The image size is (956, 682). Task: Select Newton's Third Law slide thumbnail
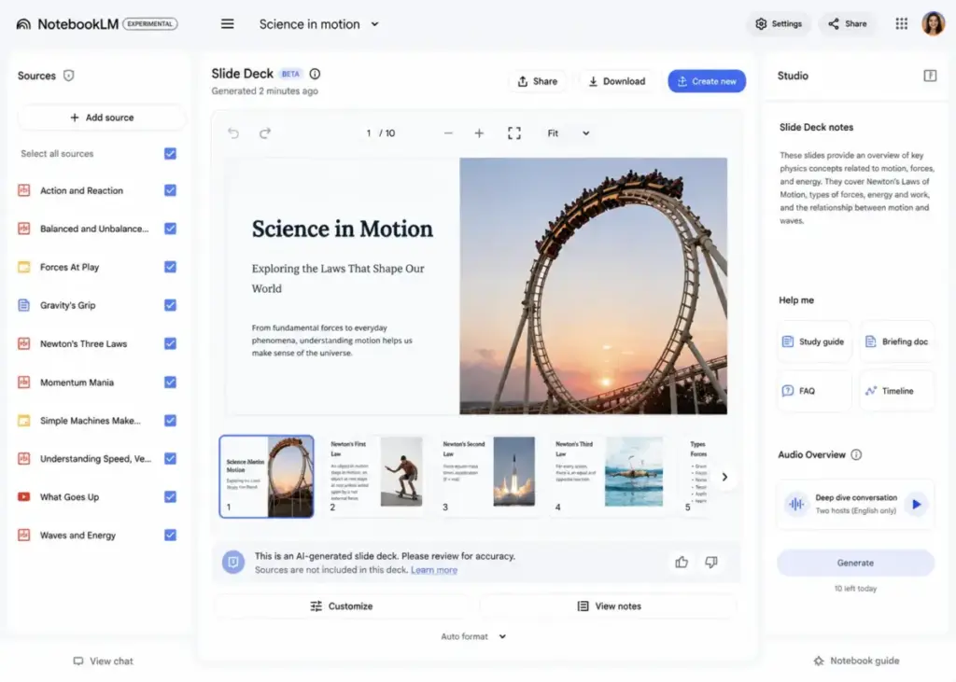coord(607,477)
